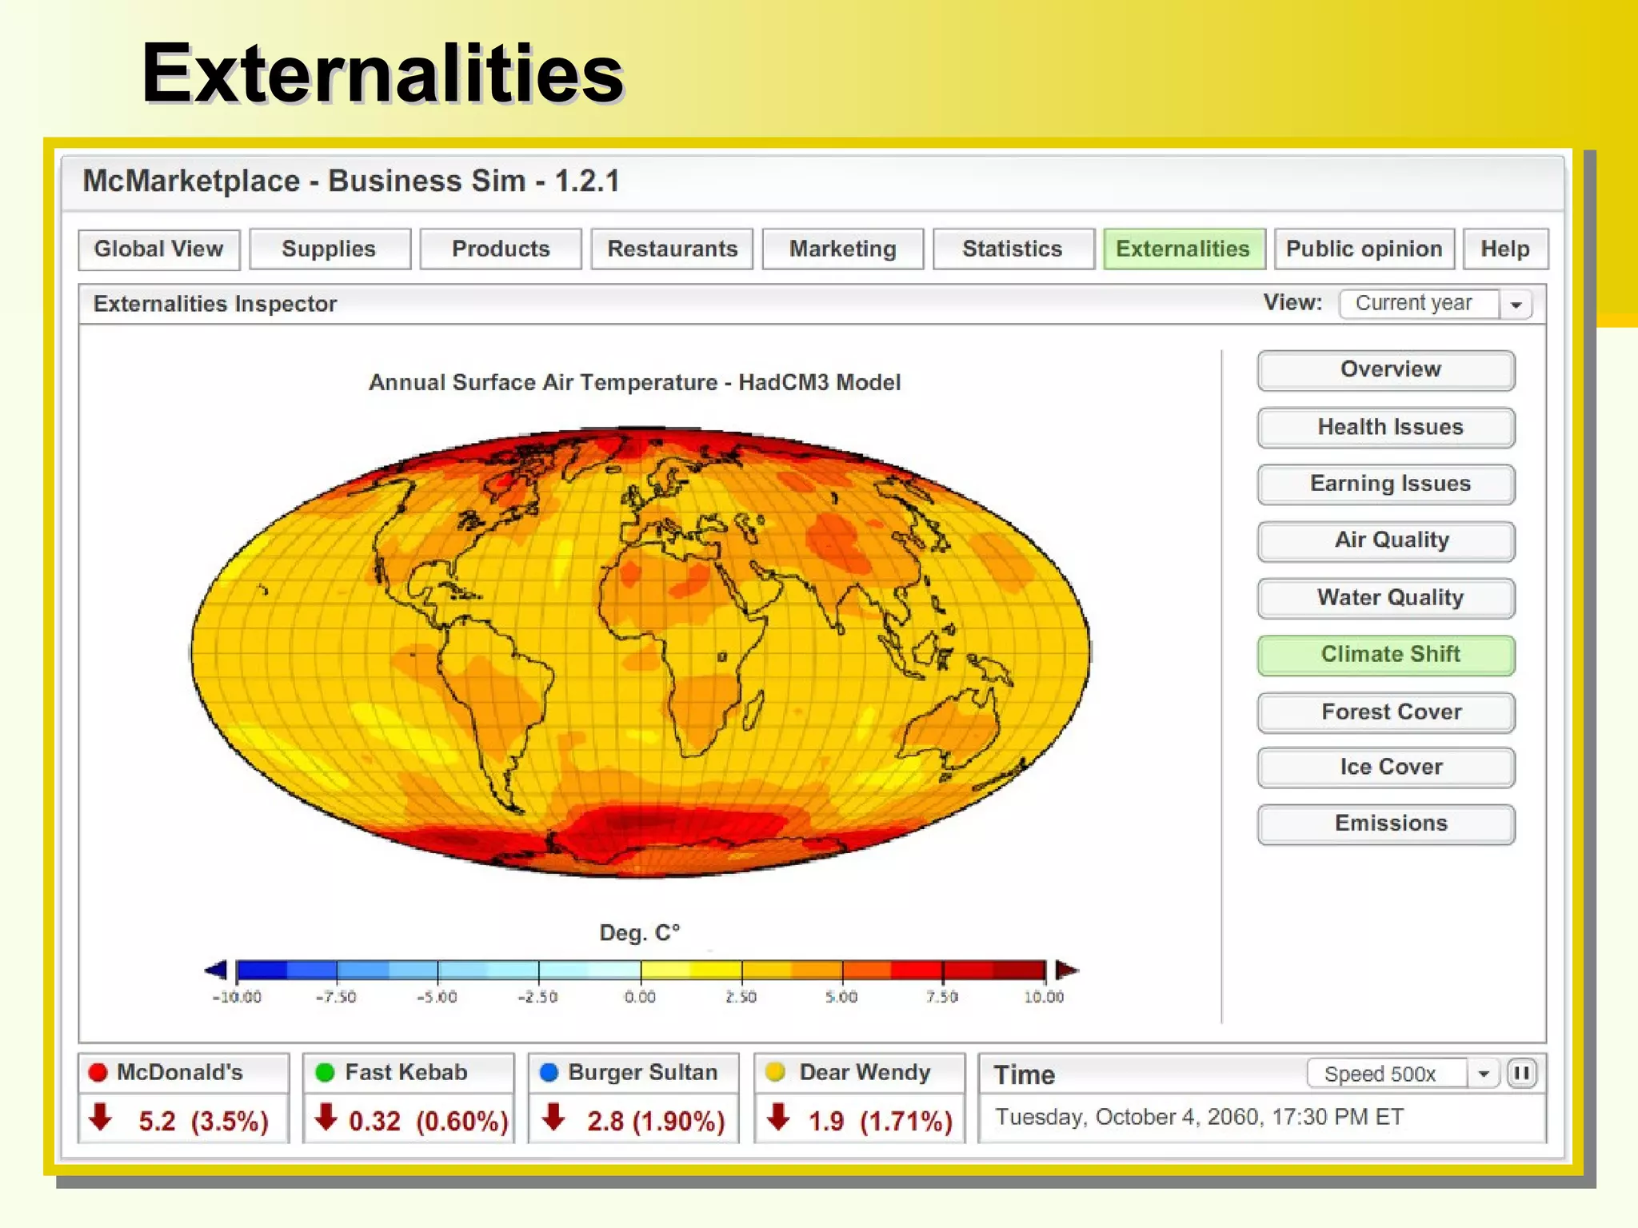Click the dark blue end of temperature color scale
Screen dimensions: 1638x1228
click(262, 970)
